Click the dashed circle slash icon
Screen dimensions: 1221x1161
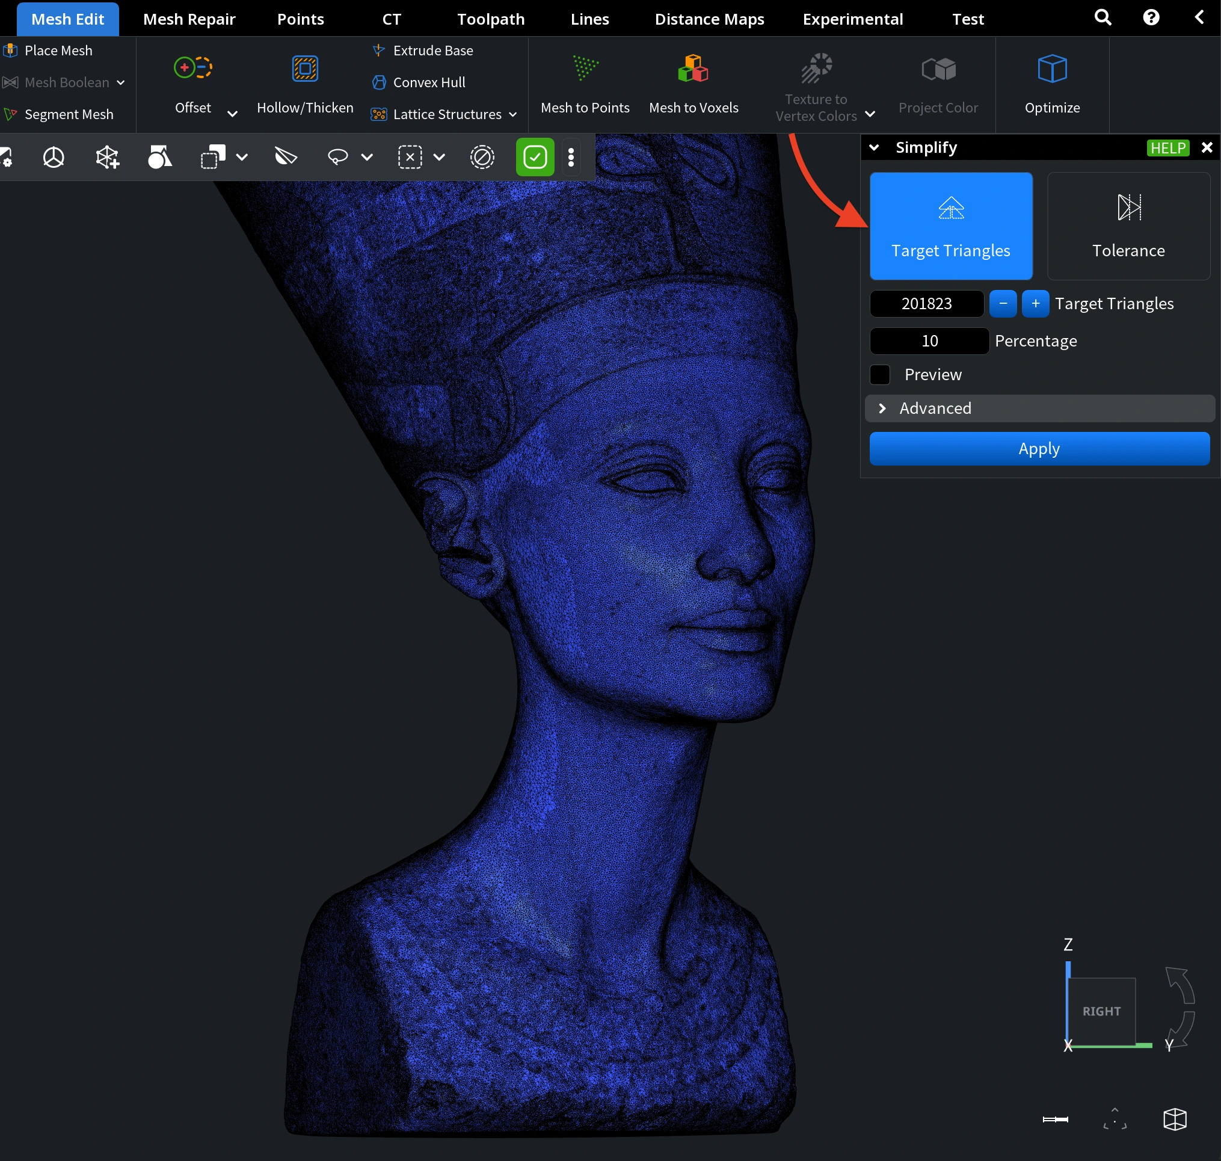click(x=482, y=157)
